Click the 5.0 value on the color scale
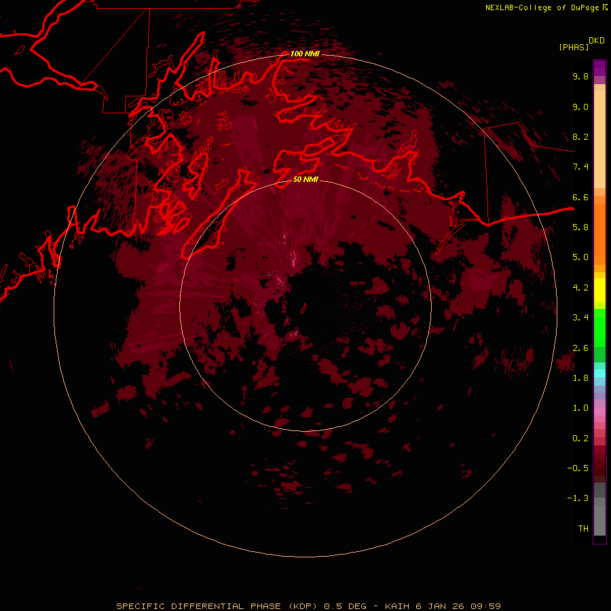Screen dimensions: 611x611 580,257
